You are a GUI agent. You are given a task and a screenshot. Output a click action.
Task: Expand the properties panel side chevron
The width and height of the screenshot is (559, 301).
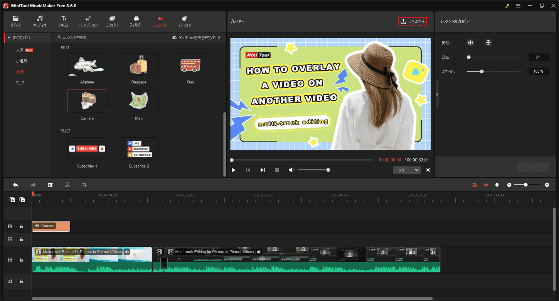[x=437, y=93]
